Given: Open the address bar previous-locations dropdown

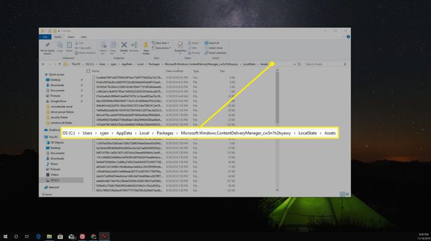Looking at the screenshot, I should pos(294,64).
